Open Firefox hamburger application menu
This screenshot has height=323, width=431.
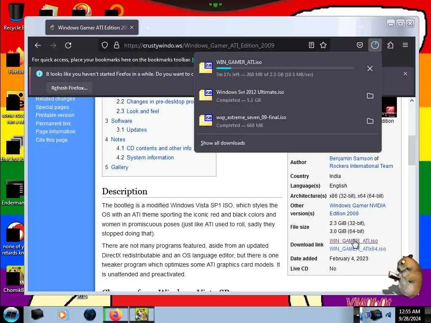[405, 45]
